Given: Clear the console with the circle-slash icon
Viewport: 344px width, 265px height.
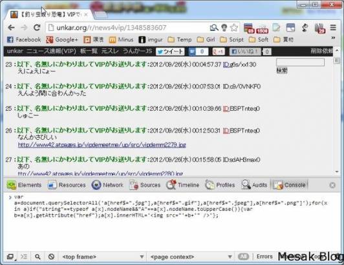Looking at the screenshot, I should [x=51, y=256].
